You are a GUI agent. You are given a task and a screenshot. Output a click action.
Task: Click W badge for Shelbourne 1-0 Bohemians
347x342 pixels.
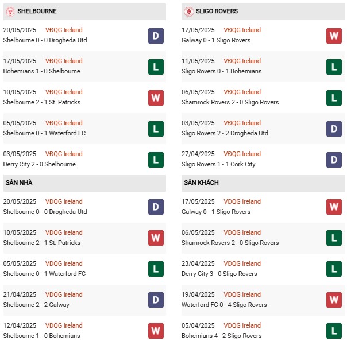pyautogui.click(x=156, y=331)
